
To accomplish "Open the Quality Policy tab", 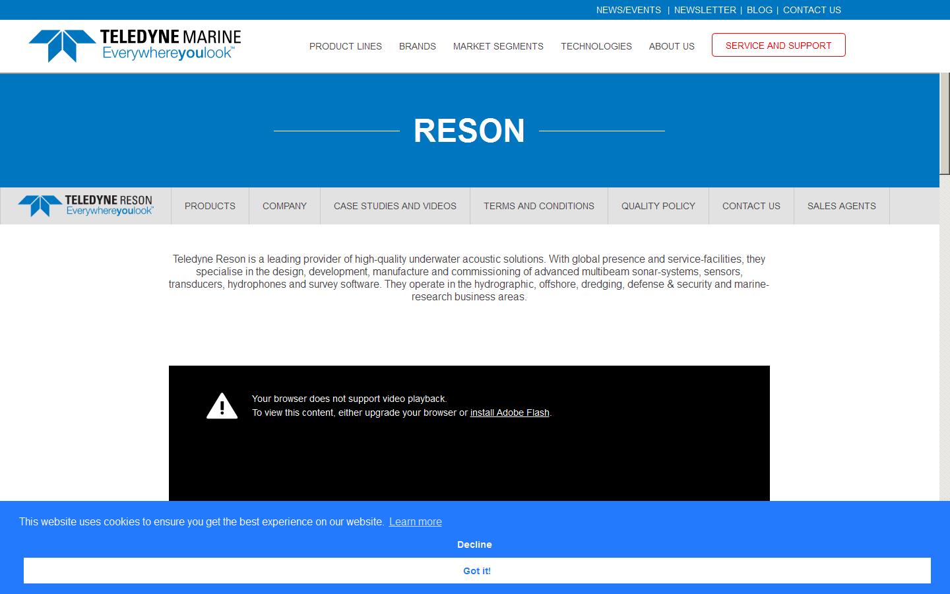I will (658, 206).
